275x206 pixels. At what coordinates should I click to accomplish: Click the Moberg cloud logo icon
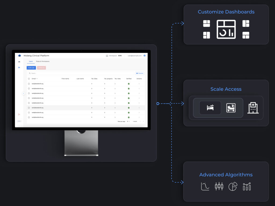19,56
